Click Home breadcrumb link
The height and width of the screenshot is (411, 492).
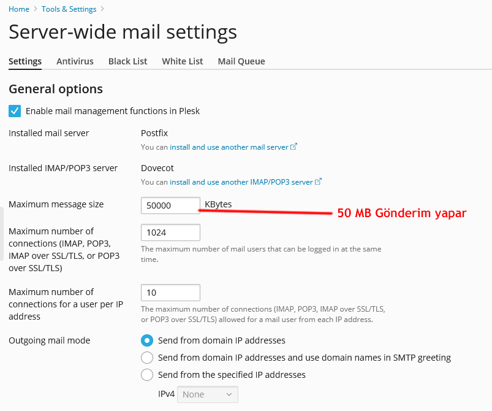pos(19,9)
